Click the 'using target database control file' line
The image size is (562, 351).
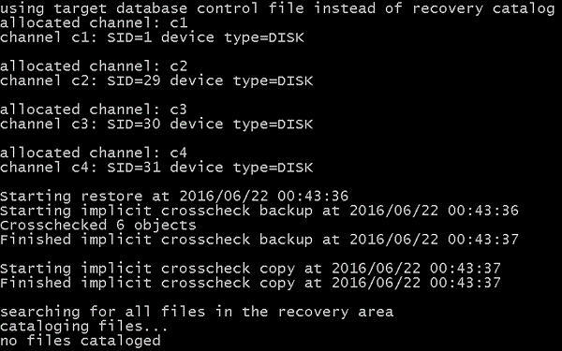click(x=277, y=8)
